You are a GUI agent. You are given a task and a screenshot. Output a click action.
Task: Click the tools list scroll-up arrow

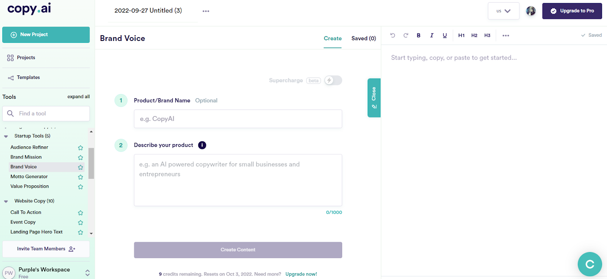[91, 132]
